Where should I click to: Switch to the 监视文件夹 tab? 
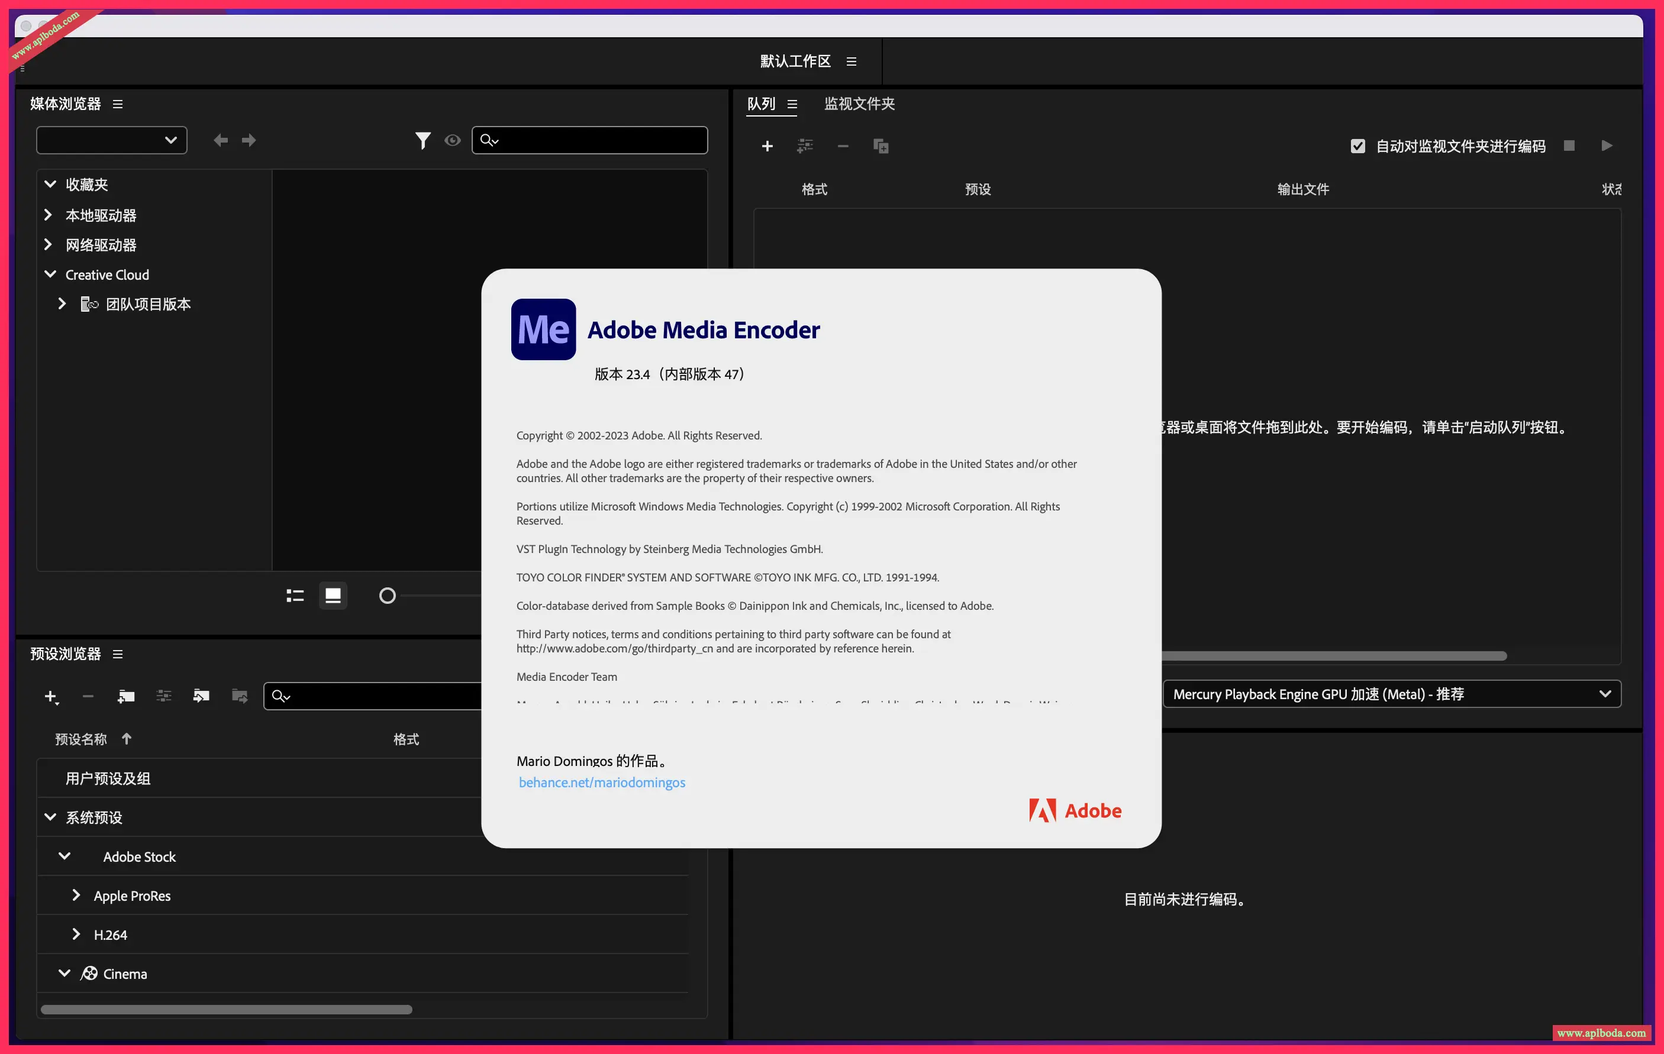(x=859, y=104)
